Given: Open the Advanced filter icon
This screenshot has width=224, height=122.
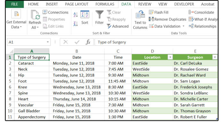Looking at the screenshot, I should pyautogui.click(x=109, y=26).
